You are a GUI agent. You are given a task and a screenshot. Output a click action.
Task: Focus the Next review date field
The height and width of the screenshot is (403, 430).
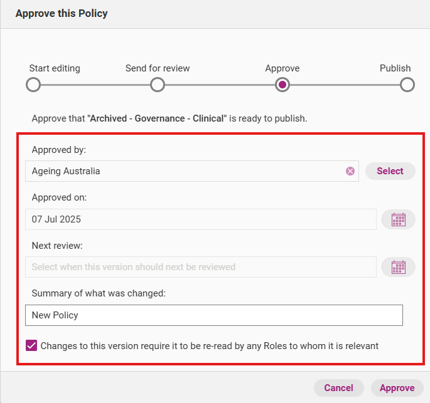[x=201, y=267]
